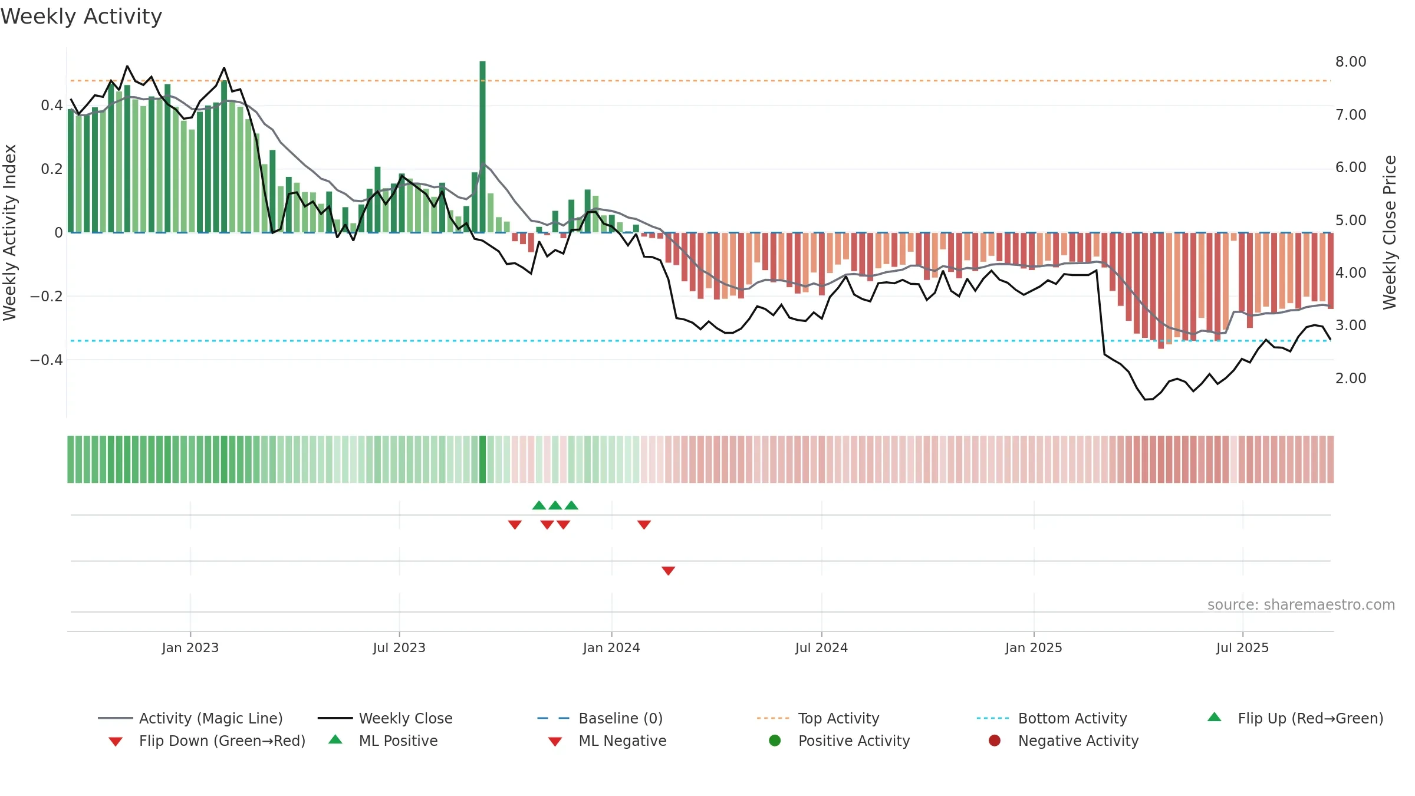Click the Jul 2024 axis label
This screenshot has height=796, width=1415.
point(821,648)
